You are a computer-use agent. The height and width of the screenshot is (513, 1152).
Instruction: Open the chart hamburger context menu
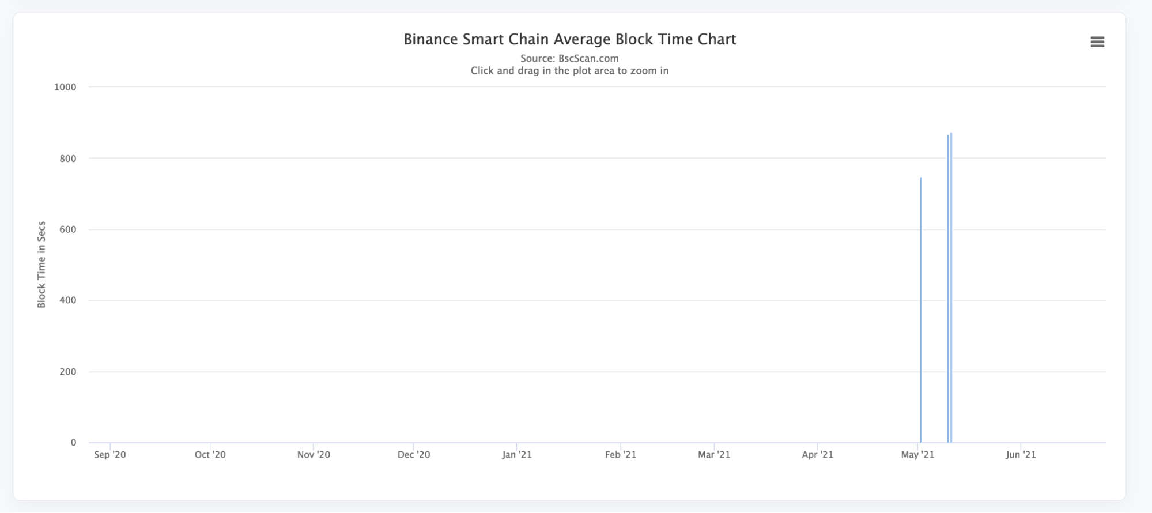[x=1097, y=42]
